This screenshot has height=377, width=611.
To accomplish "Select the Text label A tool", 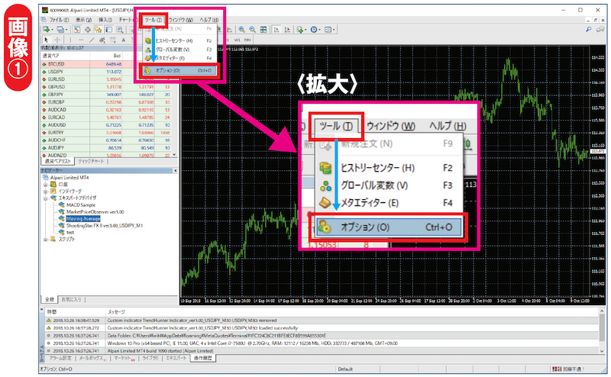I will click(x=124, y=40).
